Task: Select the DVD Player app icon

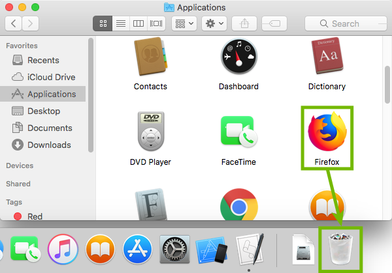Action: coord(151,131)
